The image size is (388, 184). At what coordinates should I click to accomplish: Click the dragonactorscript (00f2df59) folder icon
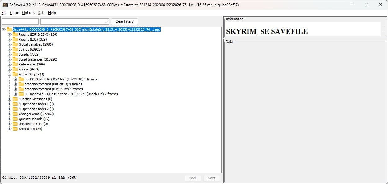tap(21, 84)
